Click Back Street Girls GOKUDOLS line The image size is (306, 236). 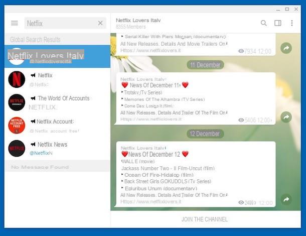click(166, 181)
